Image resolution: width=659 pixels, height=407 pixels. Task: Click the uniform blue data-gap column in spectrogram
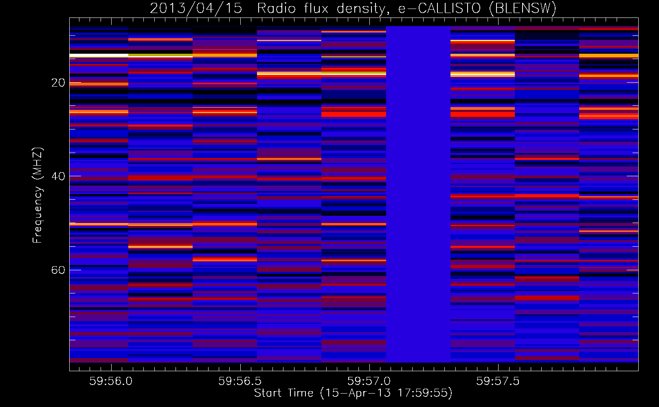(x=418, y=194)
